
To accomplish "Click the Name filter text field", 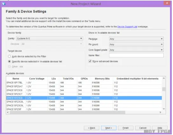I will pos(136,56).
